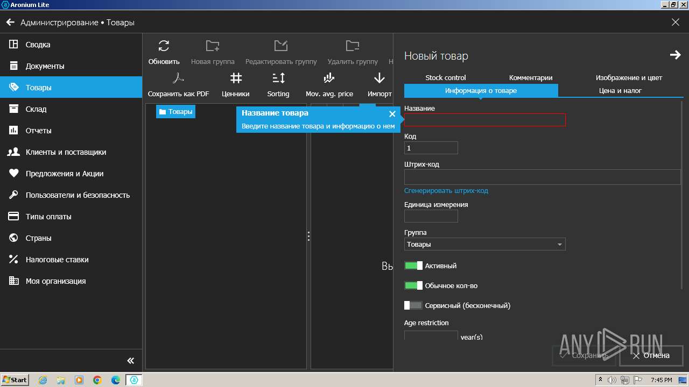Click Единица измерения input field

[x=431, y=216]
